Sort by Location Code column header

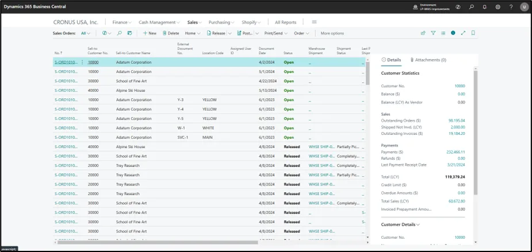point(213,53)
